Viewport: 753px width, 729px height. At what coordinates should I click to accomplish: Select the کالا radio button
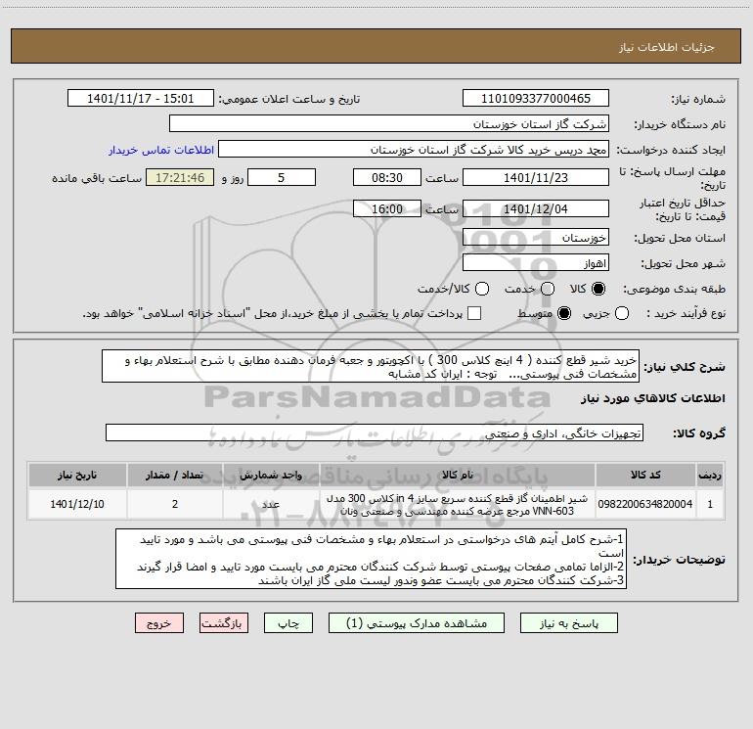tap(598, 289)
